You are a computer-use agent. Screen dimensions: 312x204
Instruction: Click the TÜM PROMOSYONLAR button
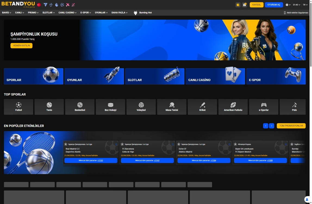(291, 126)
